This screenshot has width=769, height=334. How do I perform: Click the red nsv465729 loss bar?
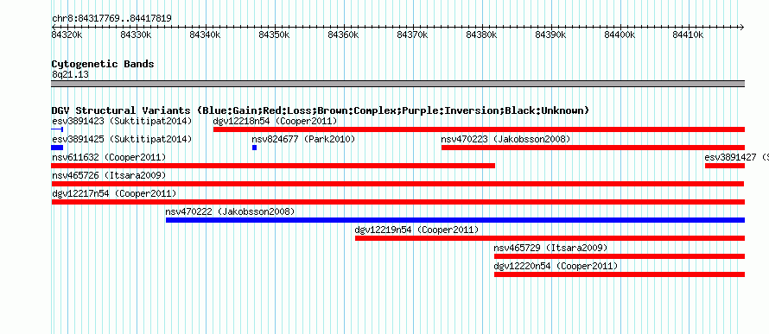point(620,256)
